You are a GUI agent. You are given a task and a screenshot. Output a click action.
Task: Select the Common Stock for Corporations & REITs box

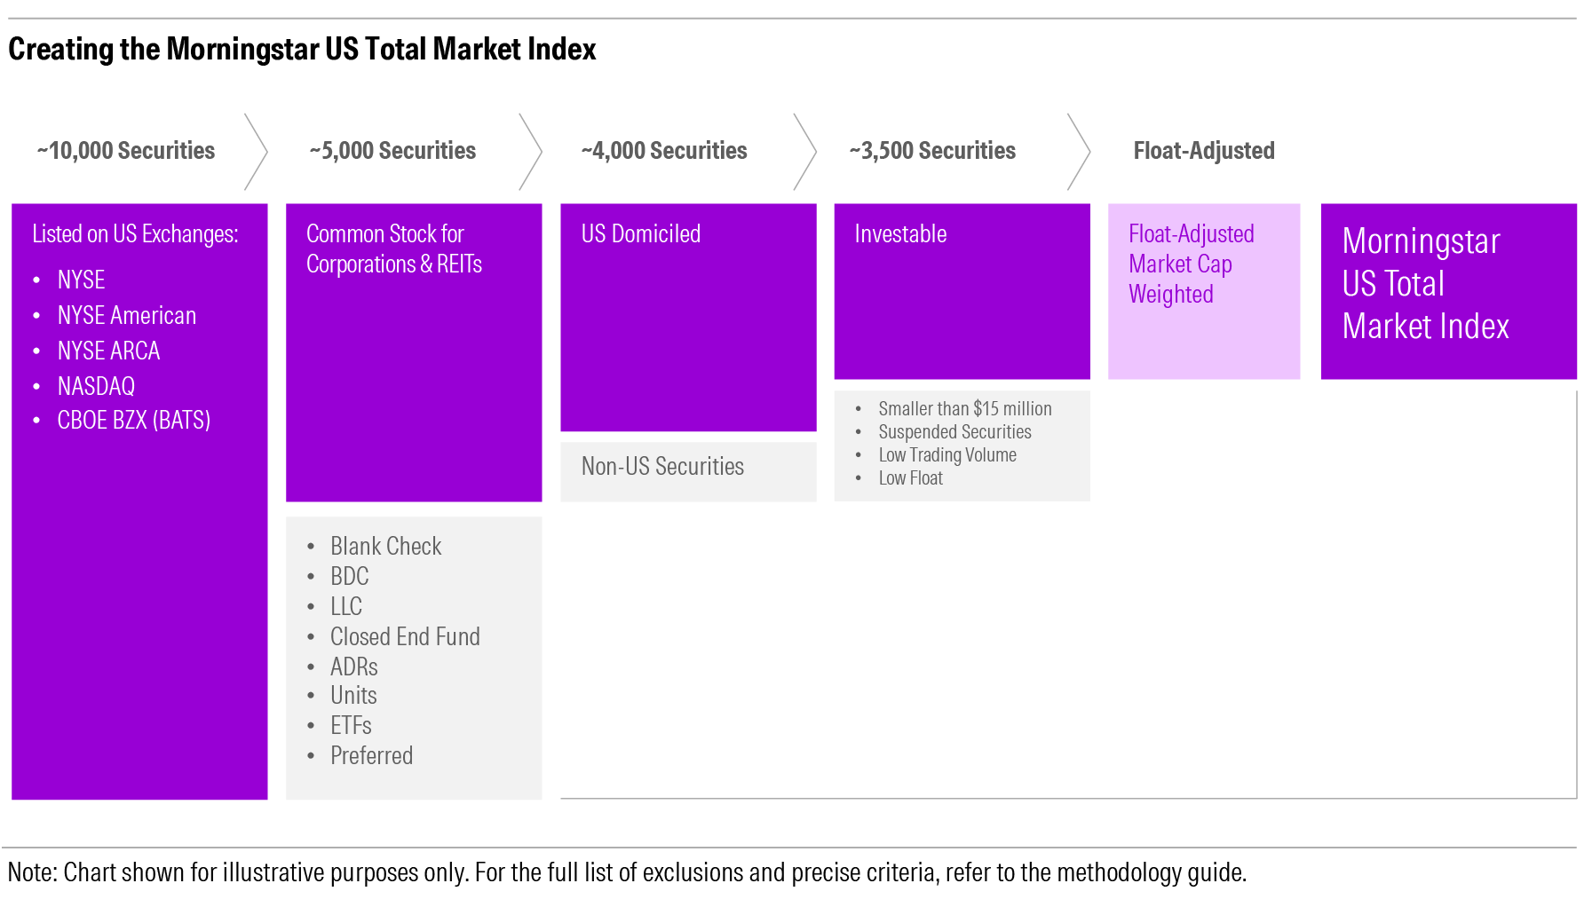[x=414, y=352]
